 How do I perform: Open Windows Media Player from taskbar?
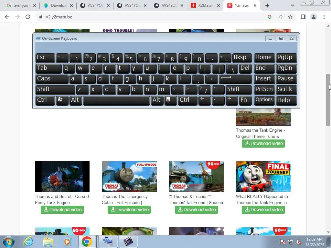pos(67,242)
